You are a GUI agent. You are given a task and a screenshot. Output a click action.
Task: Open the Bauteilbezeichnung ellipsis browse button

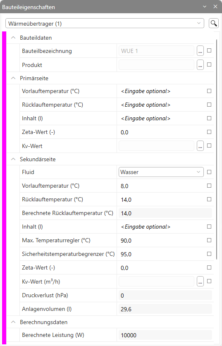click(200, 51)
